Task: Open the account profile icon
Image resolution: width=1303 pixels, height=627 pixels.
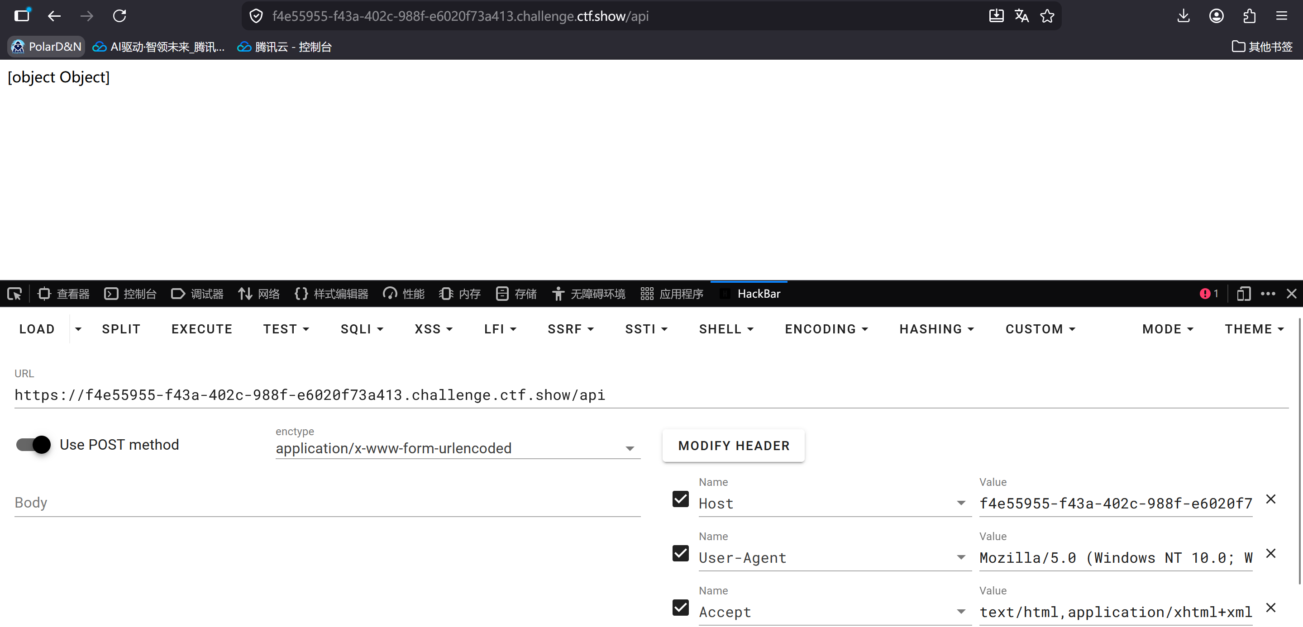Action: pyautogui.click(x=1216, y=16)
